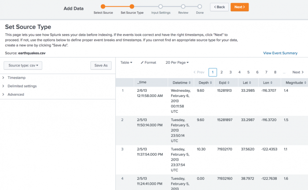The width and height of the screenshot is (308, 190).
Task: Click time cell 11:24:41.000 PM
Action: pyautogui.click(x=150, y=184)
